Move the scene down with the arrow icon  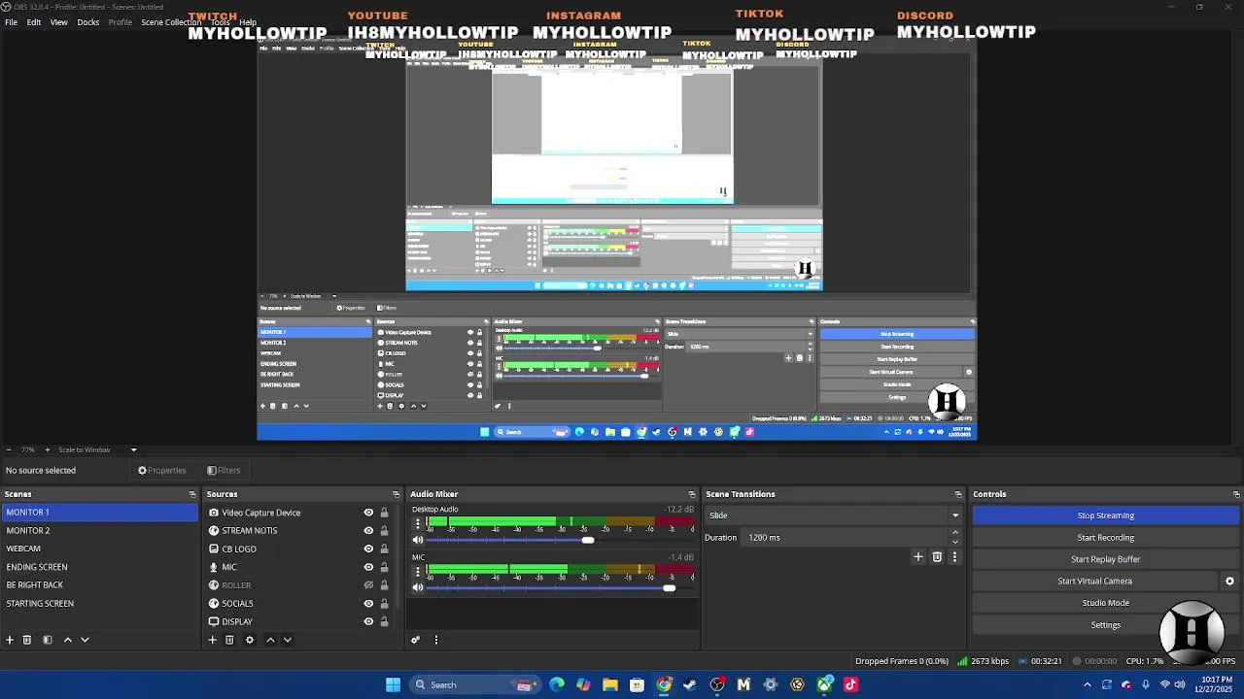point(85,640)
